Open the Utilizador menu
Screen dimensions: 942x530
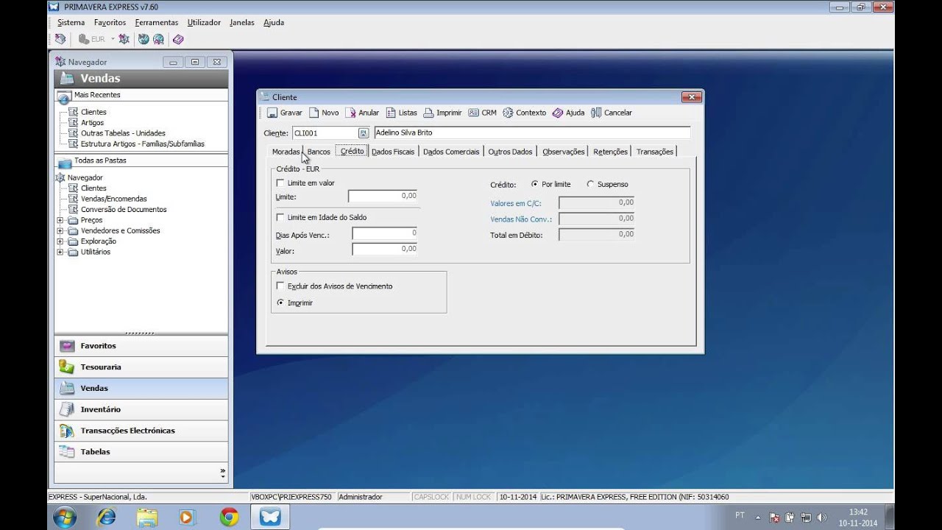[204, 23]
